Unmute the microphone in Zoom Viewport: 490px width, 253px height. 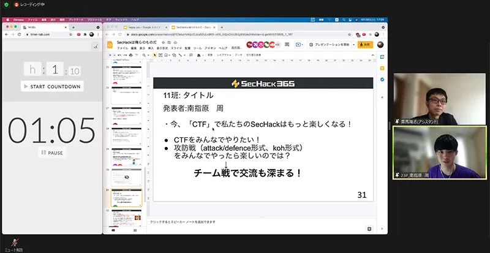pos(13,244)
